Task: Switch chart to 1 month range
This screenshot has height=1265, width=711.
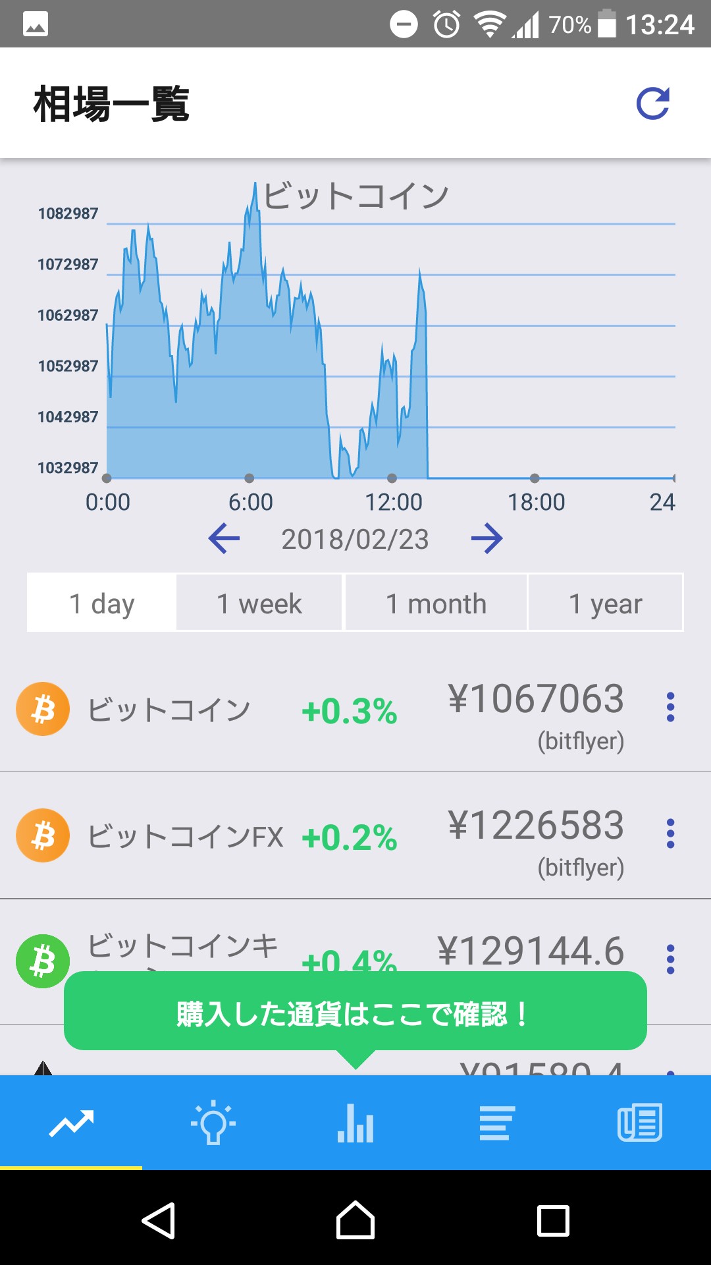Action: click(436, 603)
